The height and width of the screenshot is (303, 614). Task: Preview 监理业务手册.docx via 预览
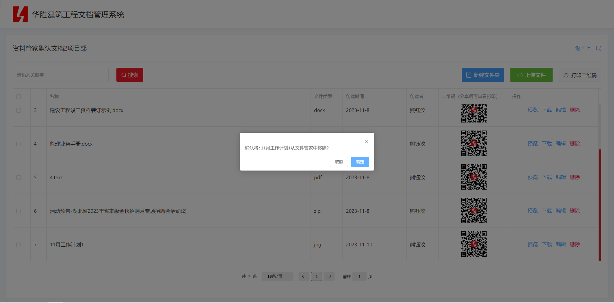(x=533, y=144)
